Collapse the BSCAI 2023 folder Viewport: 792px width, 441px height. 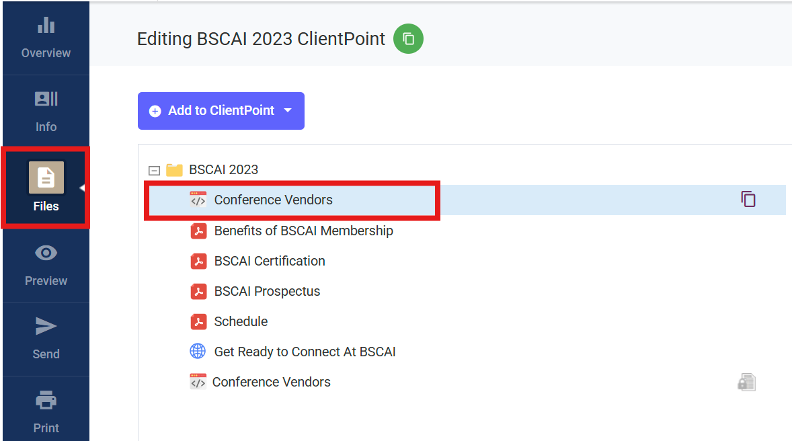click(154, 170)
